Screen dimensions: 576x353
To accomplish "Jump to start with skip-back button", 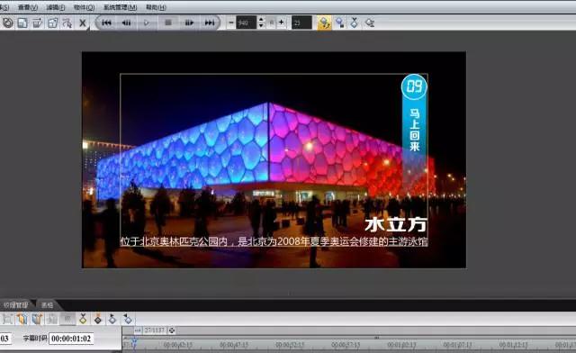I will tap(106, 23).
